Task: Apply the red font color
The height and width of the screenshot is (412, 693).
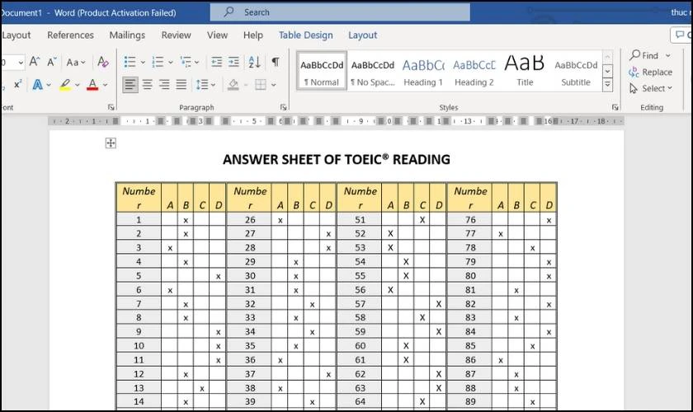Action: (x=92, y=84)
